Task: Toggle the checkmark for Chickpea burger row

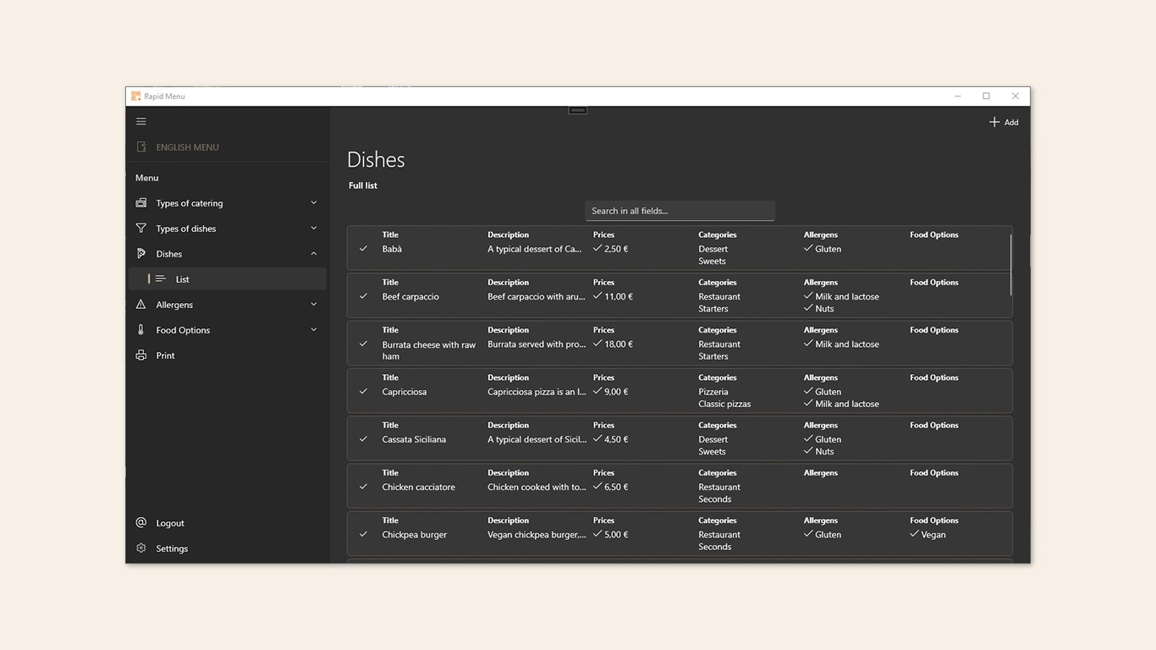Action: [x=363, y=535]
